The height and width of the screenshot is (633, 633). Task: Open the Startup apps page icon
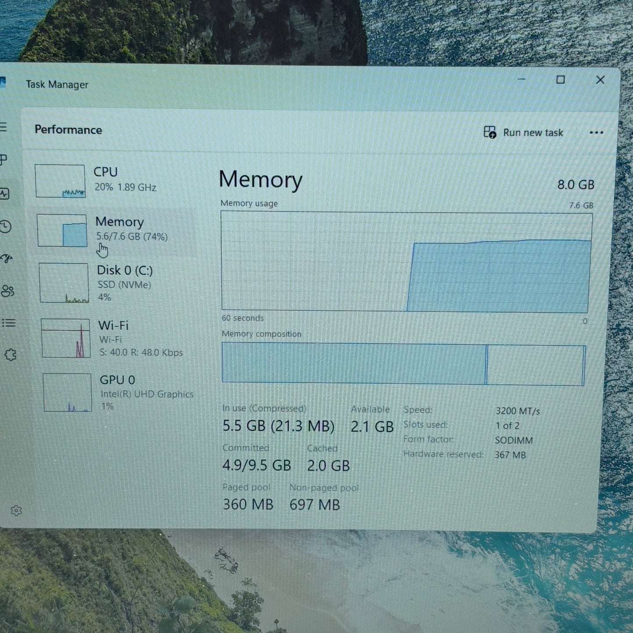[7, 259]
